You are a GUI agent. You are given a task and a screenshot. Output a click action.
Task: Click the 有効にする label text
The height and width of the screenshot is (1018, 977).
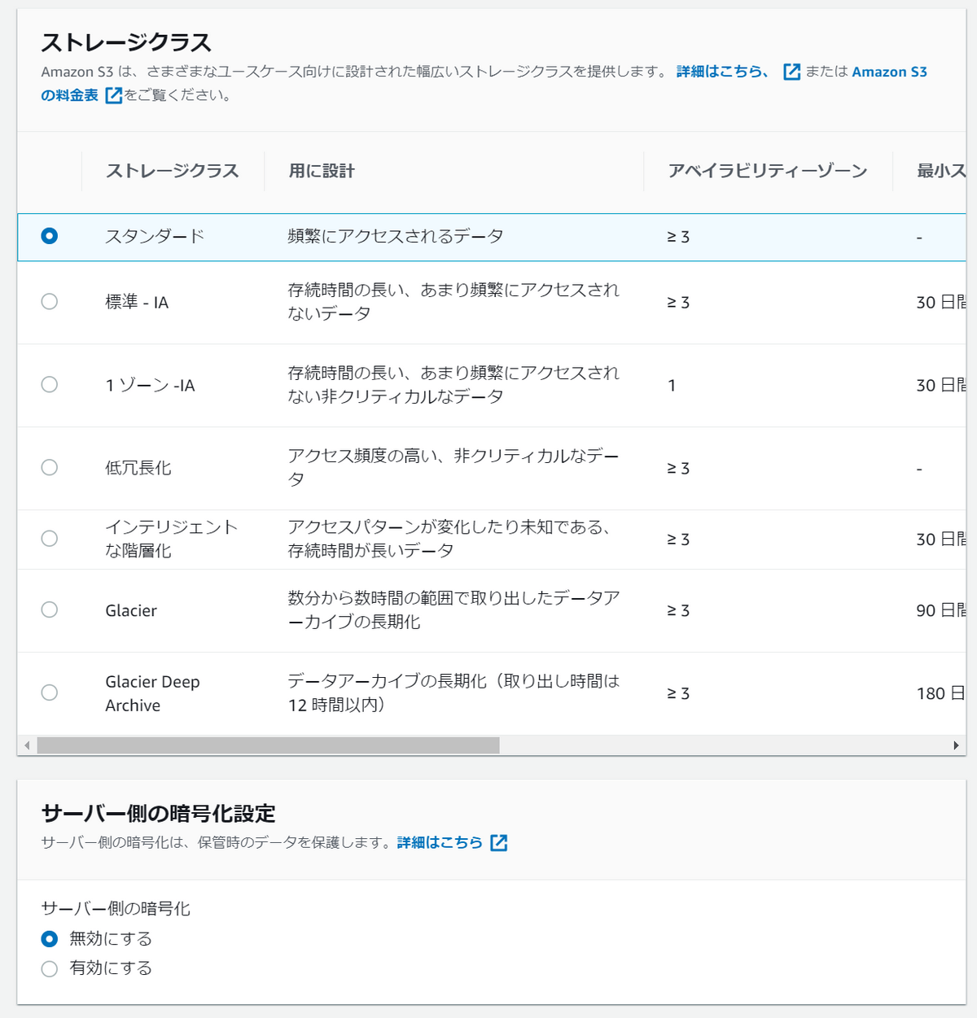(111, 968)
